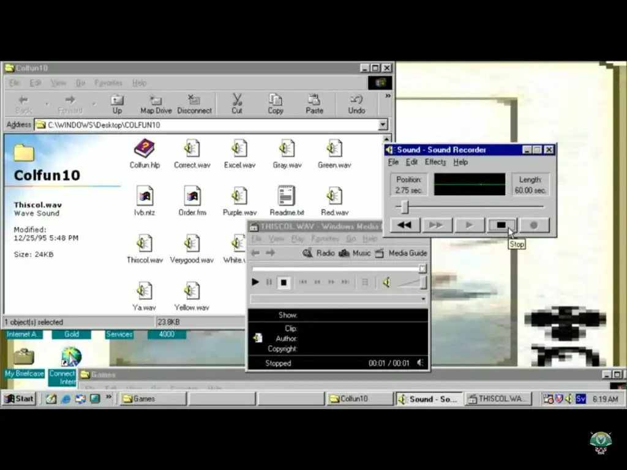This screenshot has width=627, height=470.
Task: Click the Up toolbar button in Colfun10
Action: point(117,104)
